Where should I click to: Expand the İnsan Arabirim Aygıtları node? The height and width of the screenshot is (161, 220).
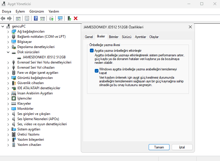(x=8, y=94)
